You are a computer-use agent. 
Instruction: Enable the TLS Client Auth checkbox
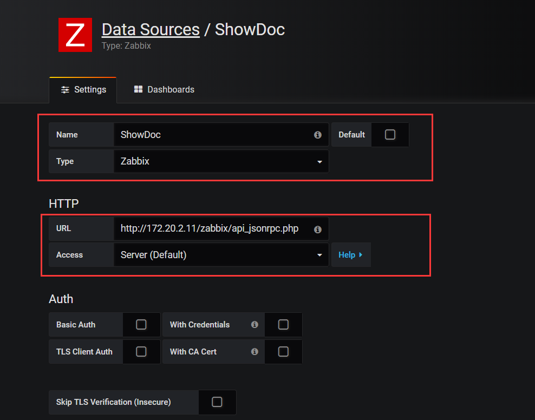[x=141, y=351]
